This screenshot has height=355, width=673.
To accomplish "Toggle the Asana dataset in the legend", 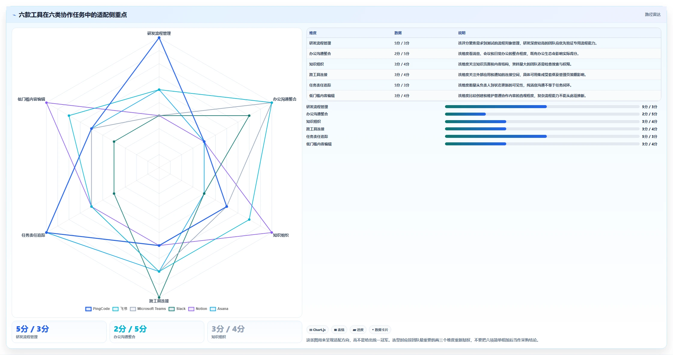I will click(x=219, y=309).
